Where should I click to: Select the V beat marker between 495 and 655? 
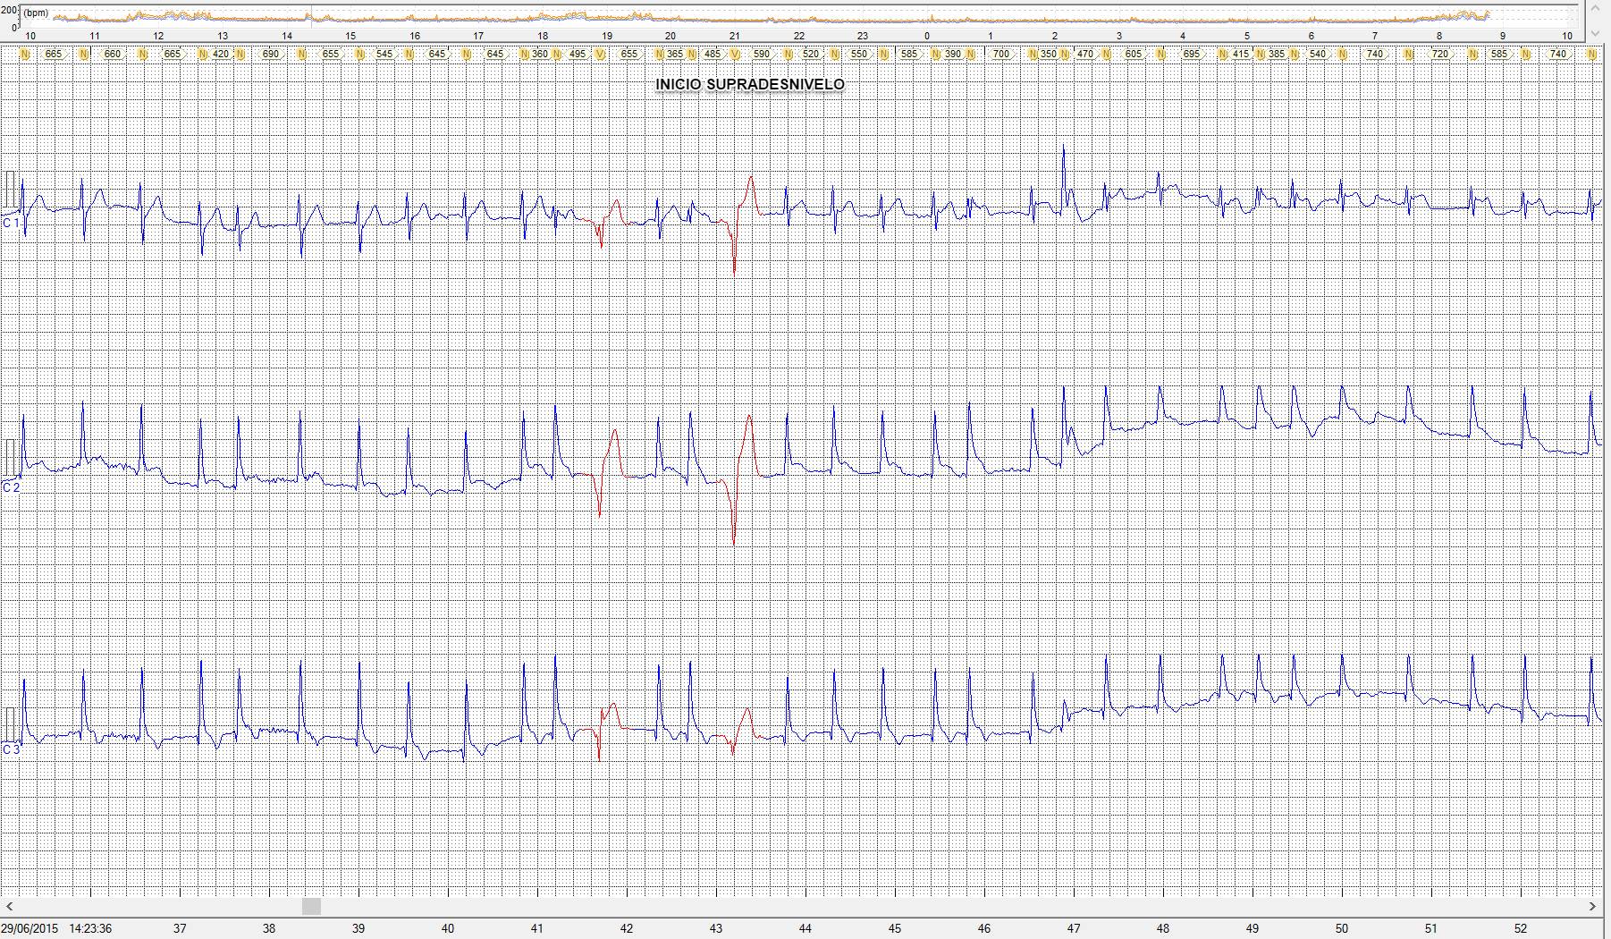(600, 54)
